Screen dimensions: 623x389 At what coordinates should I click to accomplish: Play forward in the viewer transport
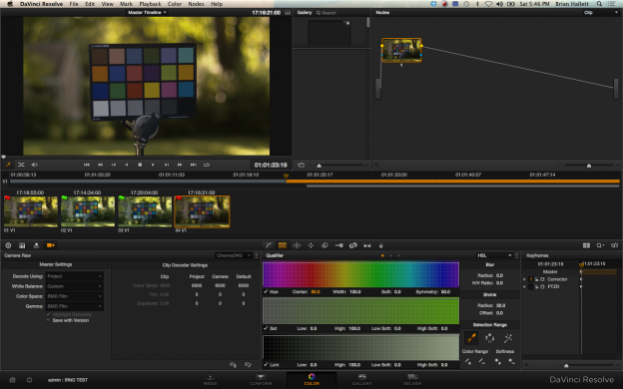click(x=153, y=165)
